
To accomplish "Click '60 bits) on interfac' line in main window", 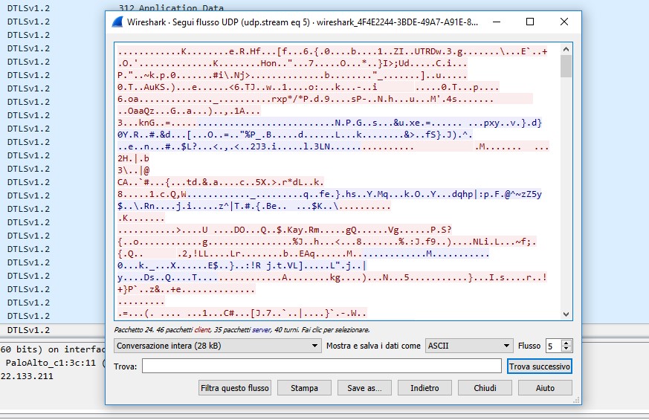I will 53,349.
